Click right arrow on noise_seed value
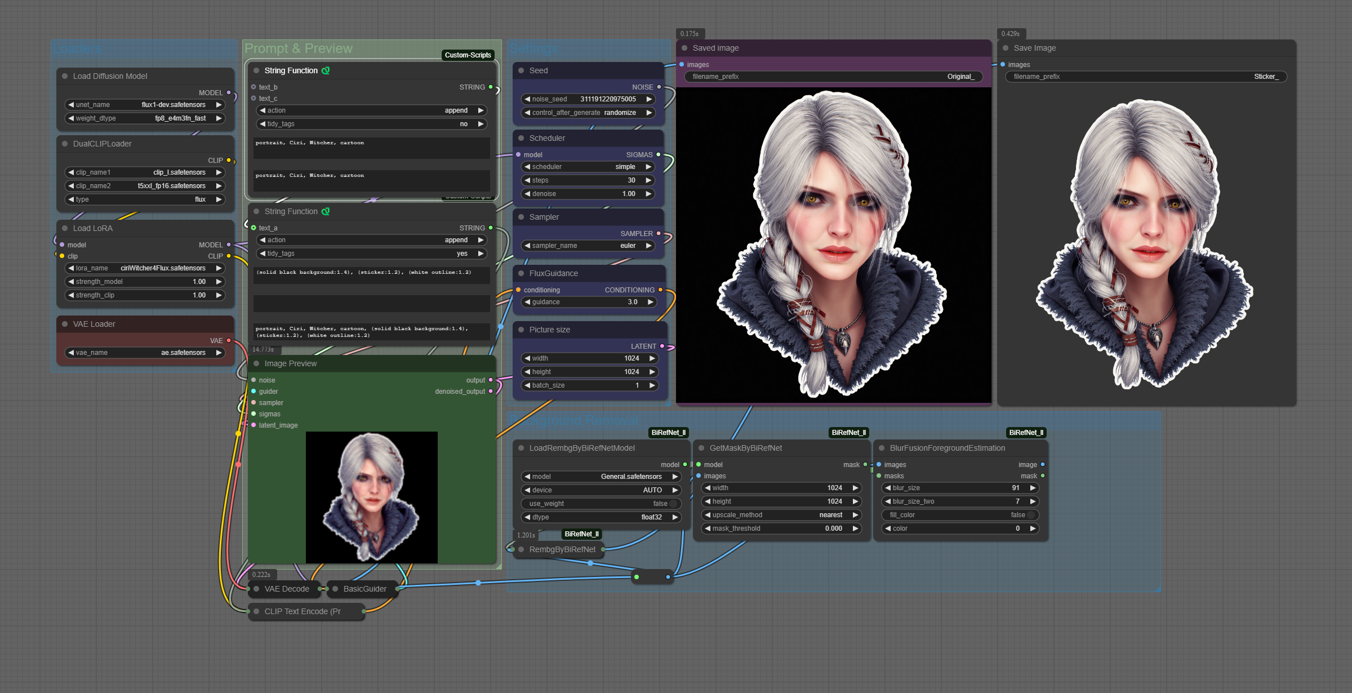The height and width of the screenshot is (693, 1352). pyautogui.click(x=649, y=99)
